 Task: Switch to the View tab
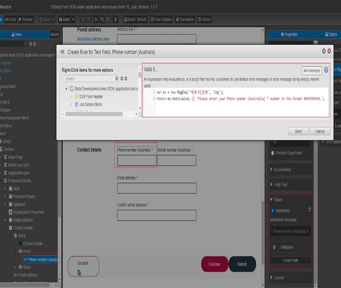click(x=24, y=34)
